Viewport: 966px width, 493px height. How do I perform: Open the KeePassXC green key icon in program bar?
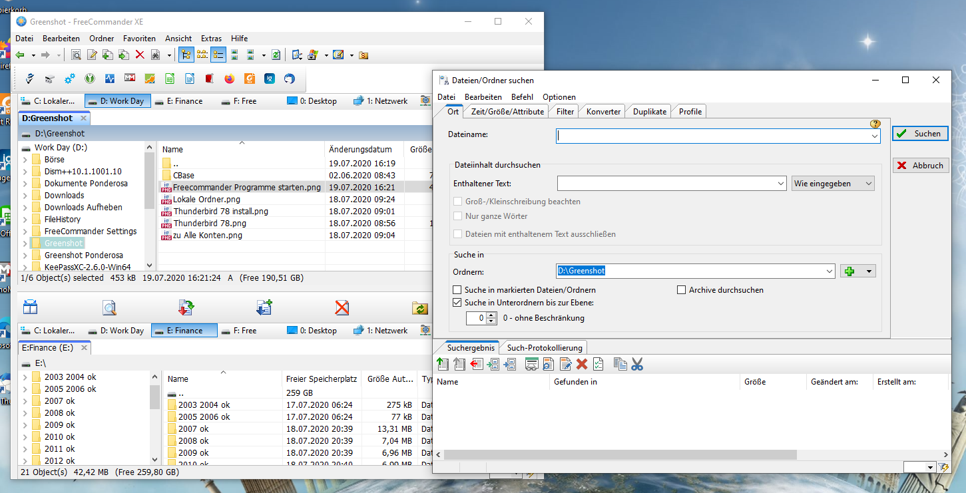pos(90,79)
